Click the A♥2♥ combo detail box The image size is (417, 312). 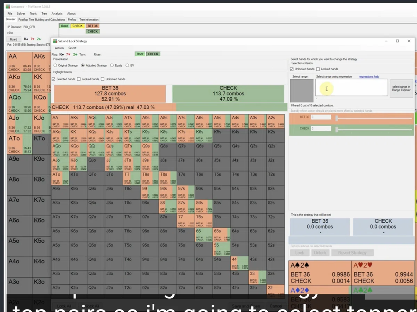(383, 273)
